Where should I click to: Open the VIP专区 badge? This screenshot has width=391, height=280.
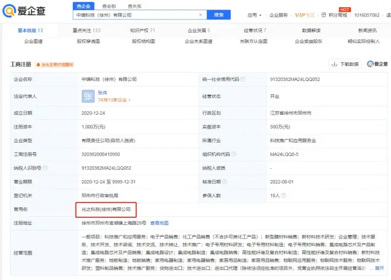305,15
